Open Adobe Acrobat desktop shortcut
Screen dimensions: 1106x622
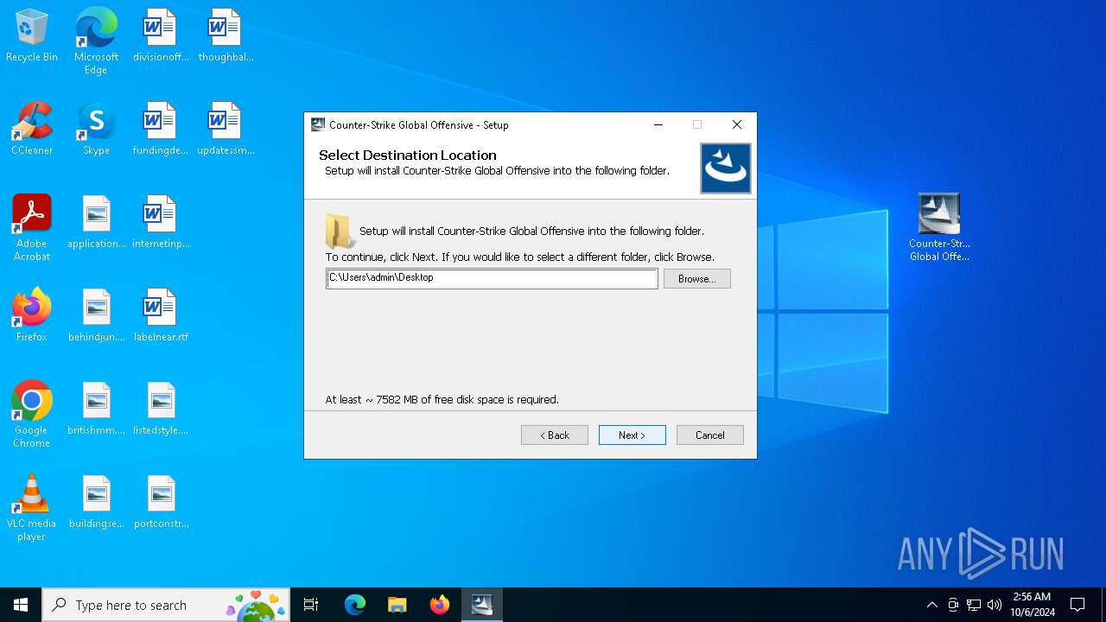coord(32,228)
